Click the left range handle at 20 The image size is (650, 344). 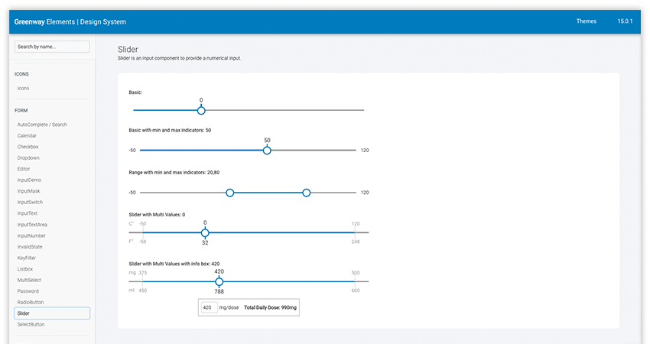point(230,193)
